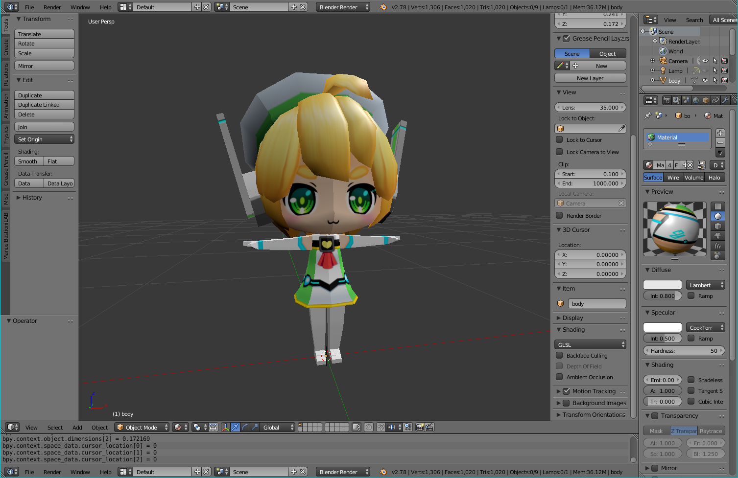
Task: Select hair strands material preview
Action: 717,246
